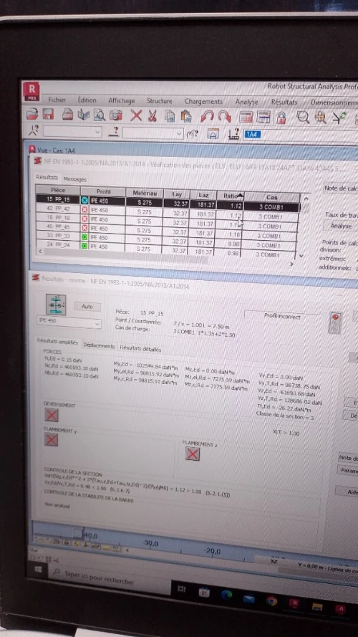Switch to the Déplacements tab
This screenshot has height=637, width=358.
point(99,345)
